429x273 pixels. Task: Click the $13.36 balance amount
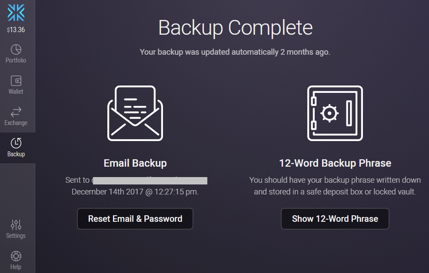(x=16, y=30)
